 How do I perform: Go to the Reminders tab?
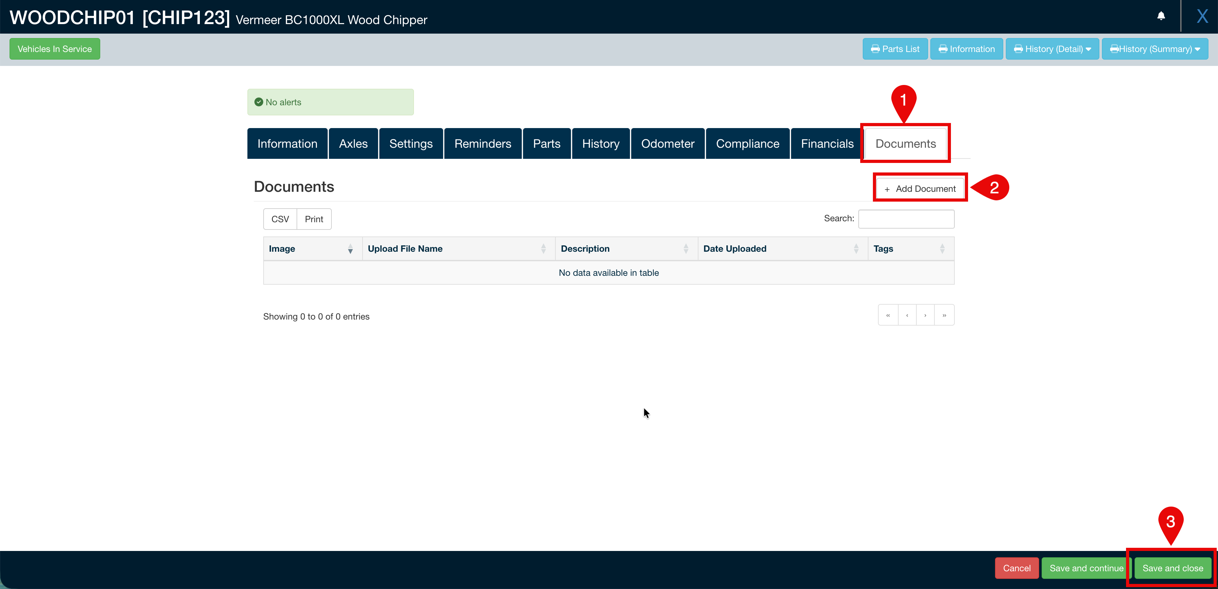[x=483, y=144]
